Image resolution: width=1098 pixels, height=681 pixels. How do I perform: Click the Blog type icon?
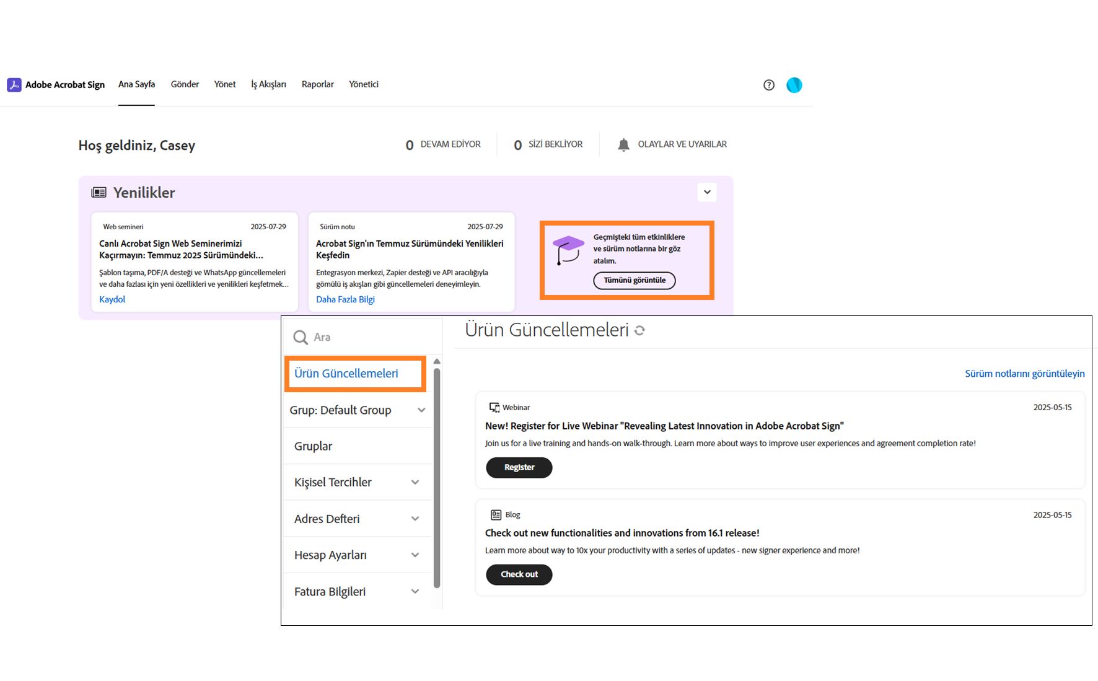tap(496, 515)
